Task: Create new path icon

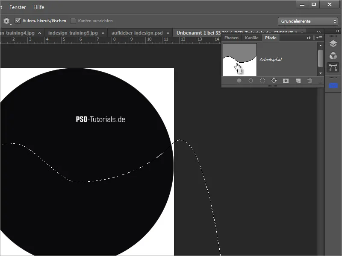Action: point(298,81)
